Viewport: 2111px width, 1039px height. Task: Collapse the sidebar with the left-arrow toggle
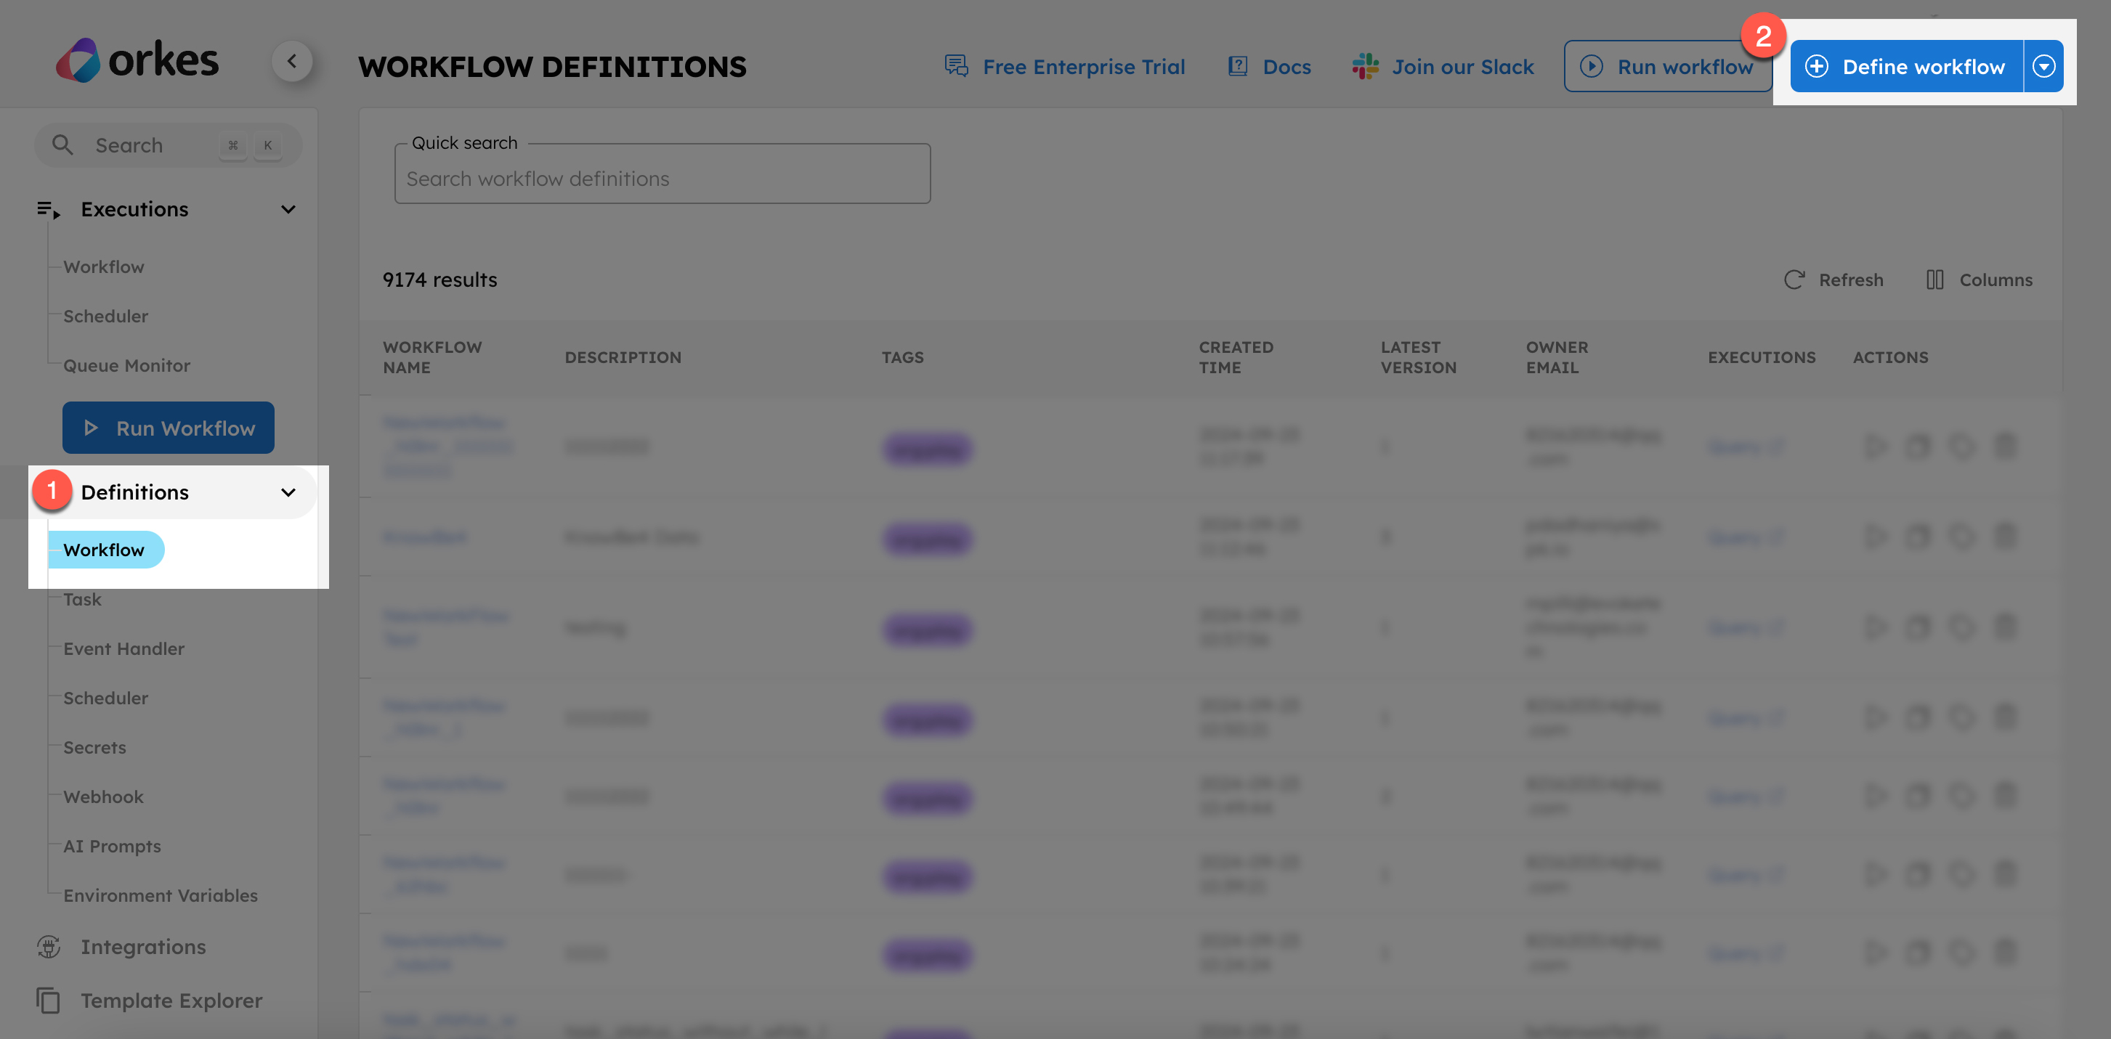294,61
